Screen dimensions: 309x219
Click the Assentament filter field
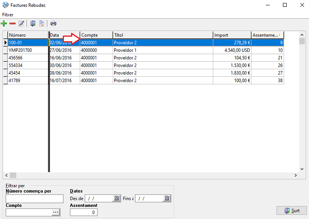click(84, 212)
